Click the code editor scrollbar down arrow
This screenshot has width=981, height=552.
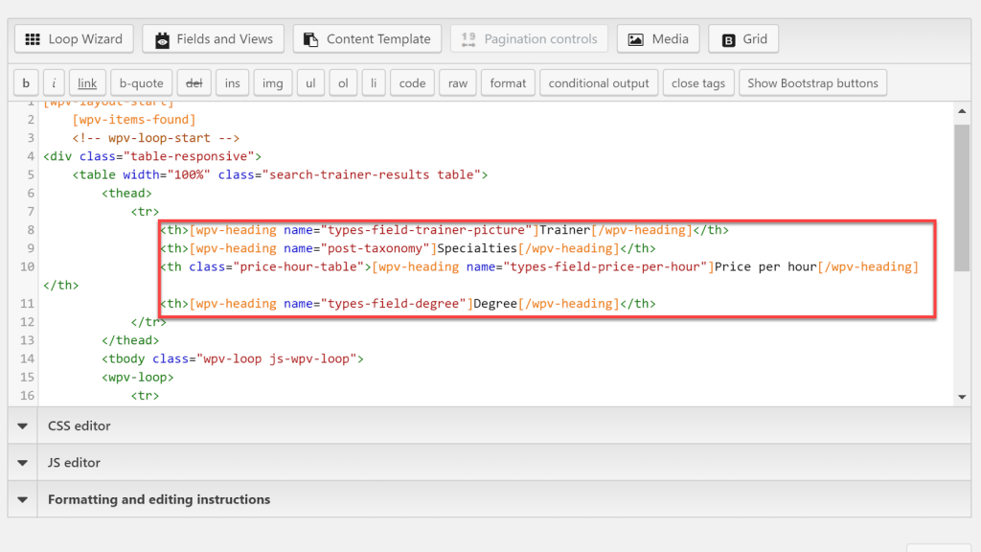pos(962,397)
